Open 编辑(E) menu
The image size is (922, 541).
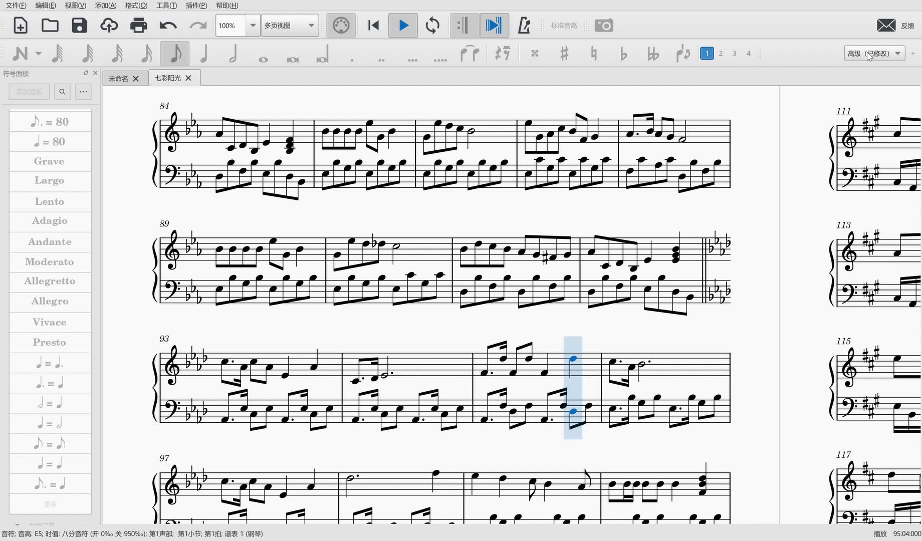(46, 6)
